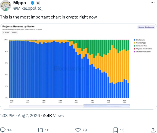Open Mippo's profile avatar
Screen dimensions: 157x133
coord(6,6)
